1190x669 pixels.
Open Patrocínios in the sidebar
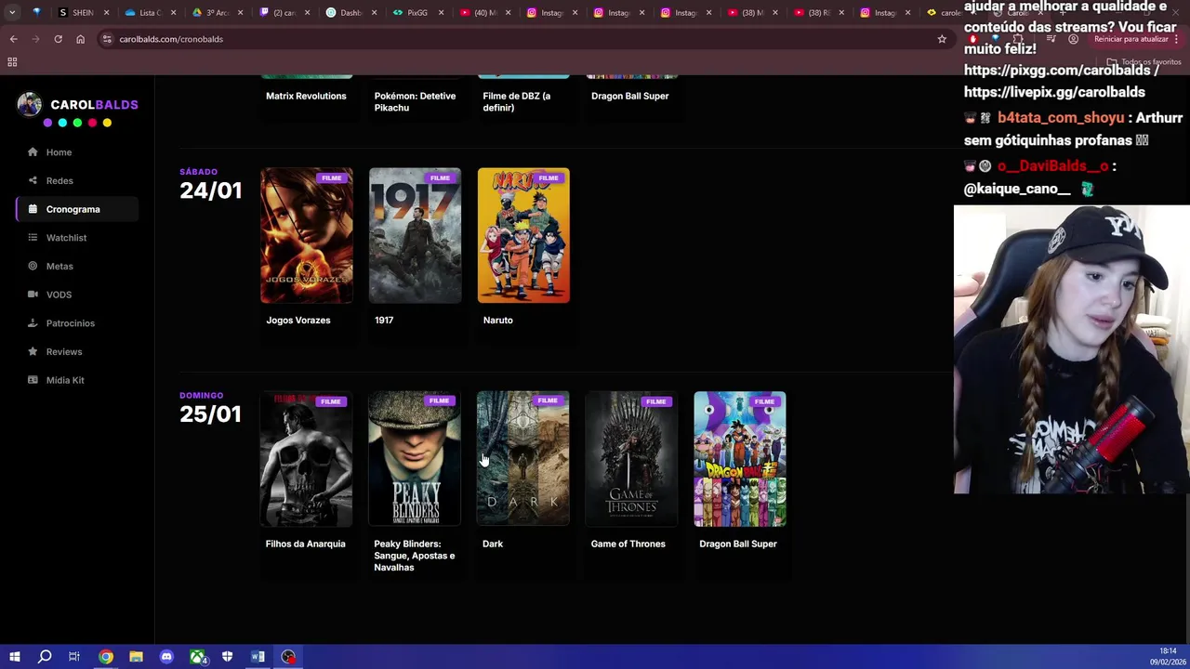point(76,323)
